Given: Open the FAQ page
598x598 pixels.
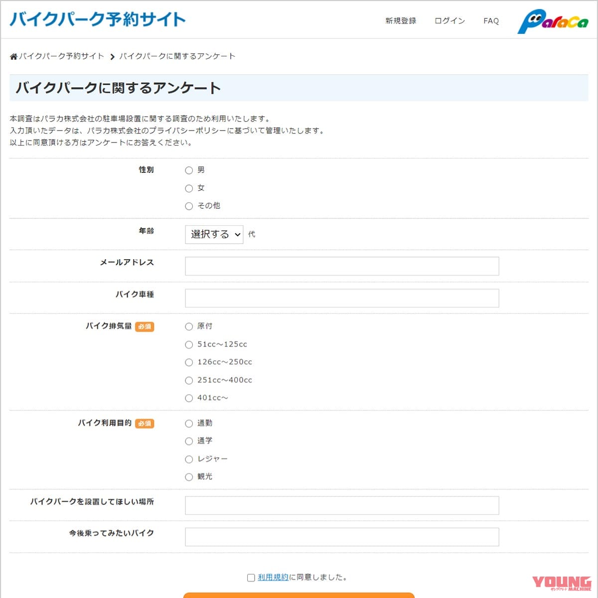Looking at the screenshot, I should click(x=491, y=21).
